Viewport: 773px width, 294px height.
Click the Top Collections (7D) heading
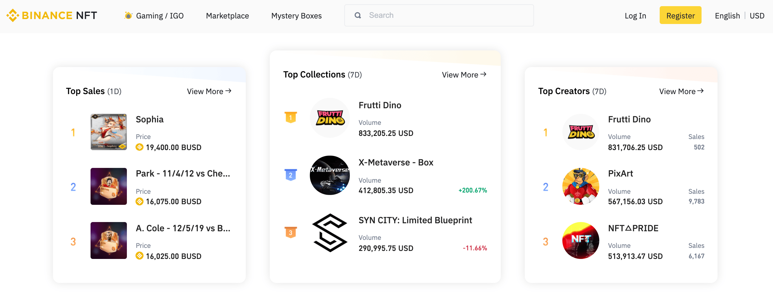pos(322,75)
